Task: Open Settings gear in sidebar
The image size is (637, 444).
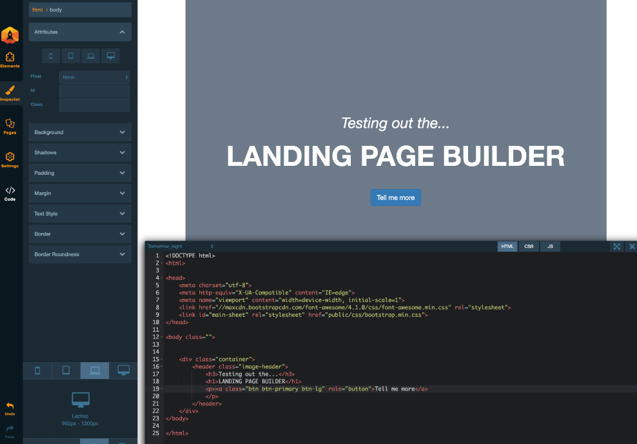Action: pos(10,159)
